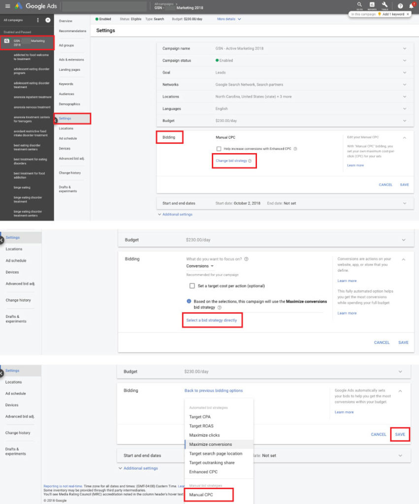Go to Keywords page
This screenshot has width=419, height=504.
pos(66,84)
